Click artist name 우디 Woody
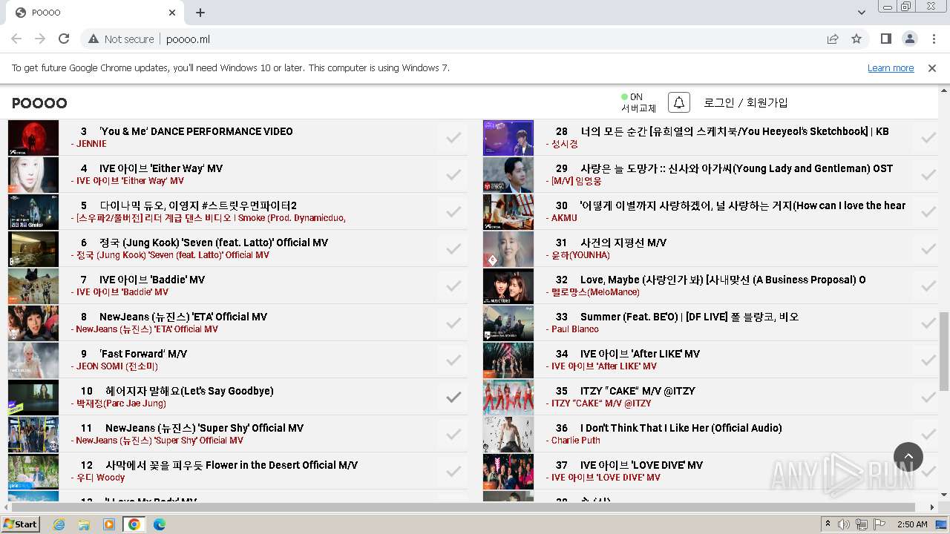Screen dimensions: 950x534 pyautogui.click(x=100, y=477)
